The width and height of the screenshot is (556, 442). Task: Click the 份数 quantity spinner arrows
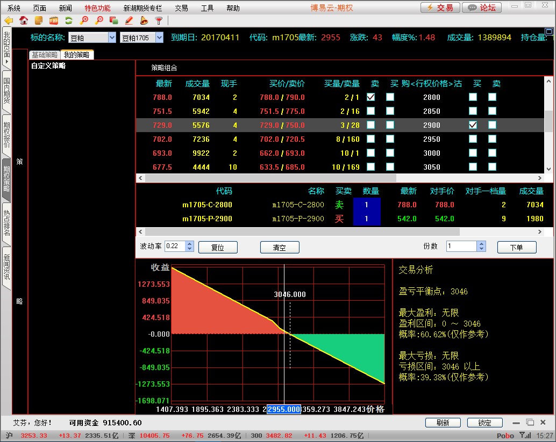[x=481, y=247]
